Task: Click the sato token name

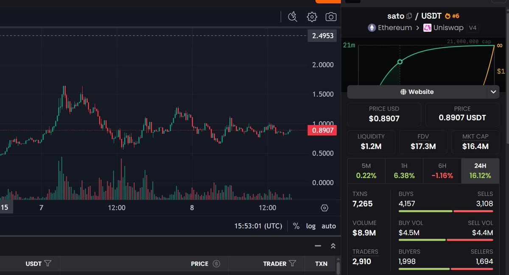Action: (x=396, y=16)
